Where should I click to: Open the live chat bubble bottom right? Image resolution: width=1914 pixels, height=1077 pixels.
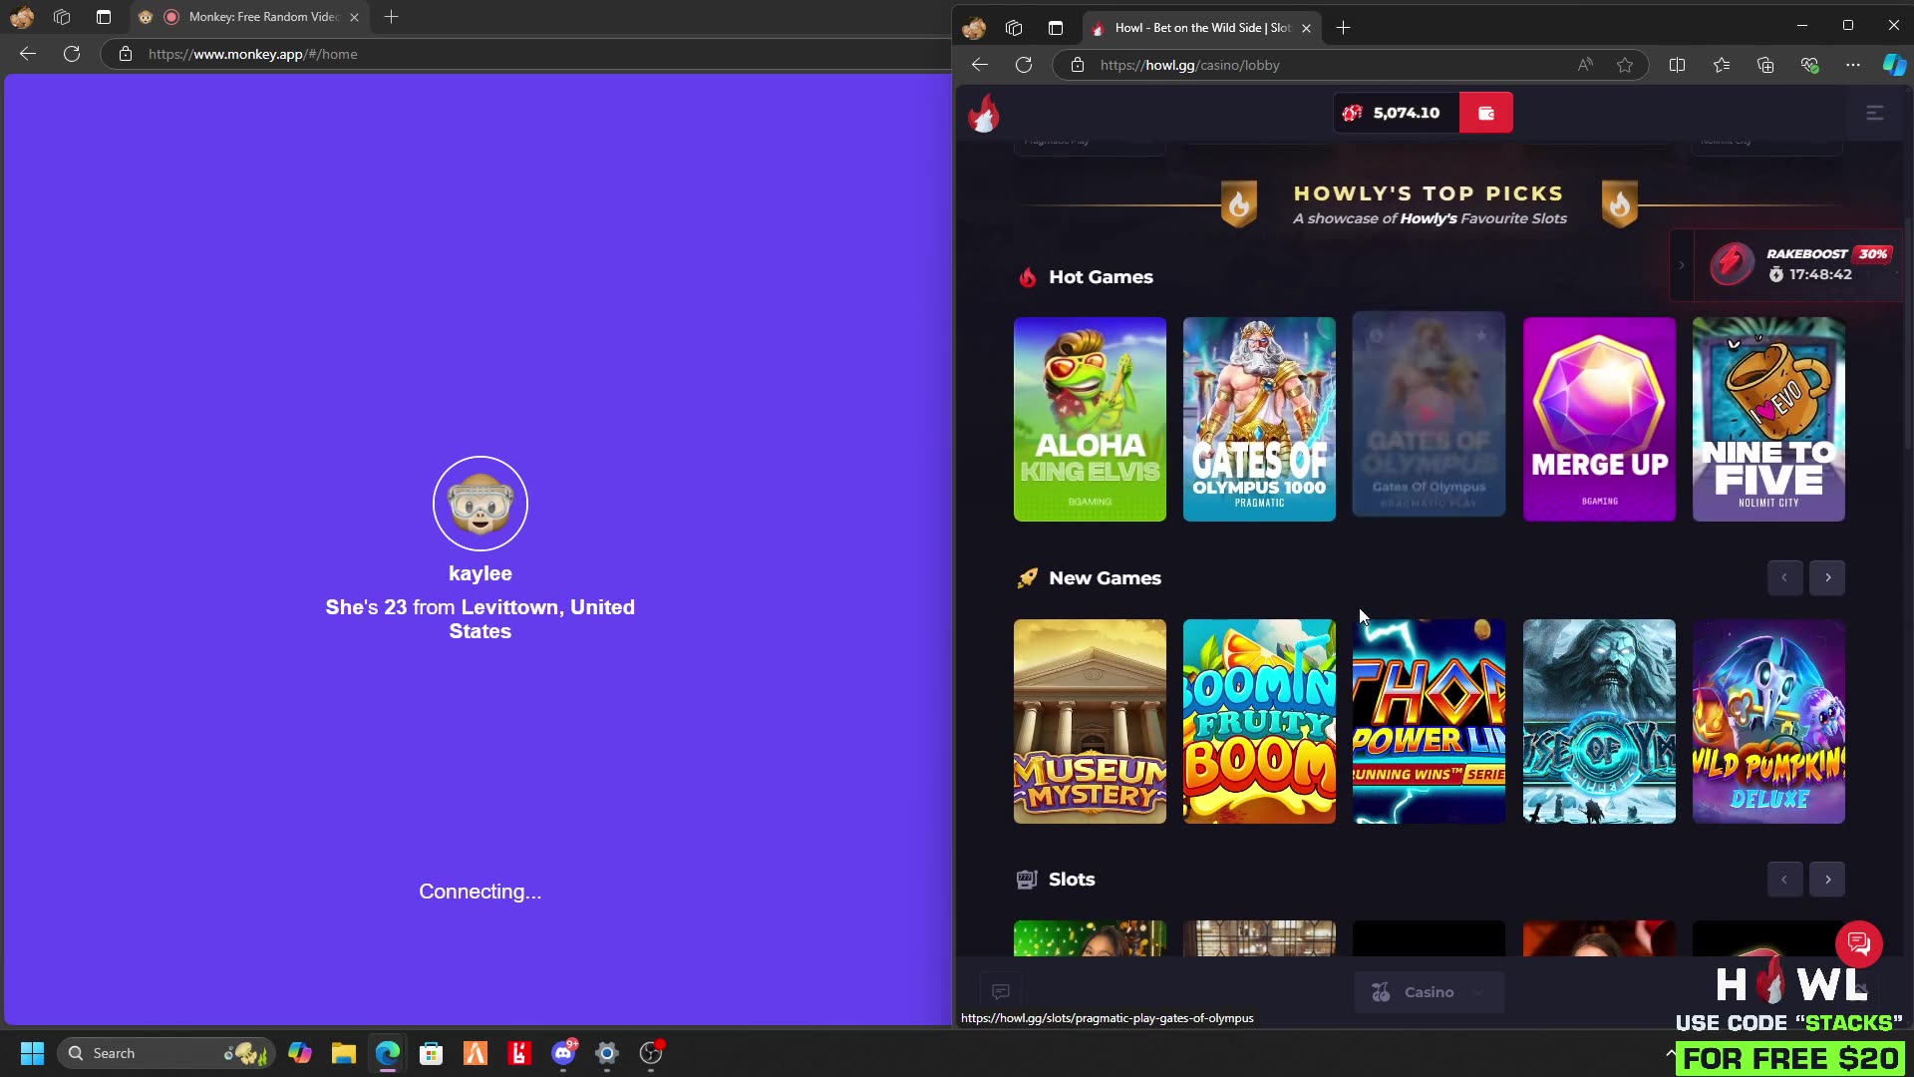(1858, 943)
